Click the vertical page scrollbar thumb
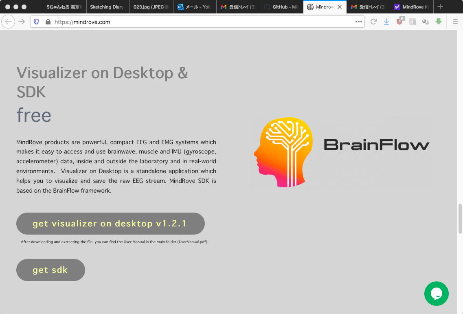The width and height of the screenshot is (463, 314). click(460, 219)
